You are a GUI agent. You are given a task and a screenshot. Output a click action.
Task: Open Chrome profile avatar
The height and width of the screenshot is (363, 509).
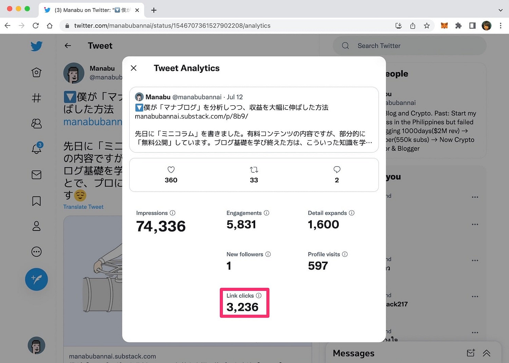[x=486, y=26]
